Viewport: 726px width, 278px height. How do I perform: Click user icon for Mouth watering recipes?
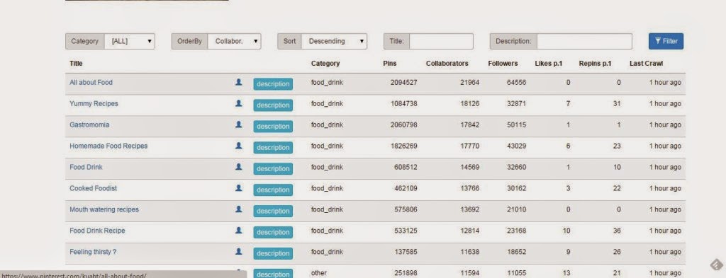click(238, 209)
